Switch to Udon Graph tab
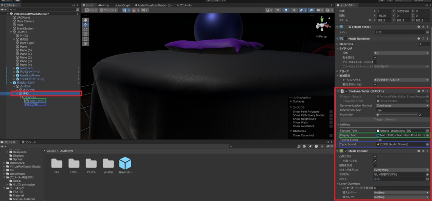 [122, 5]
